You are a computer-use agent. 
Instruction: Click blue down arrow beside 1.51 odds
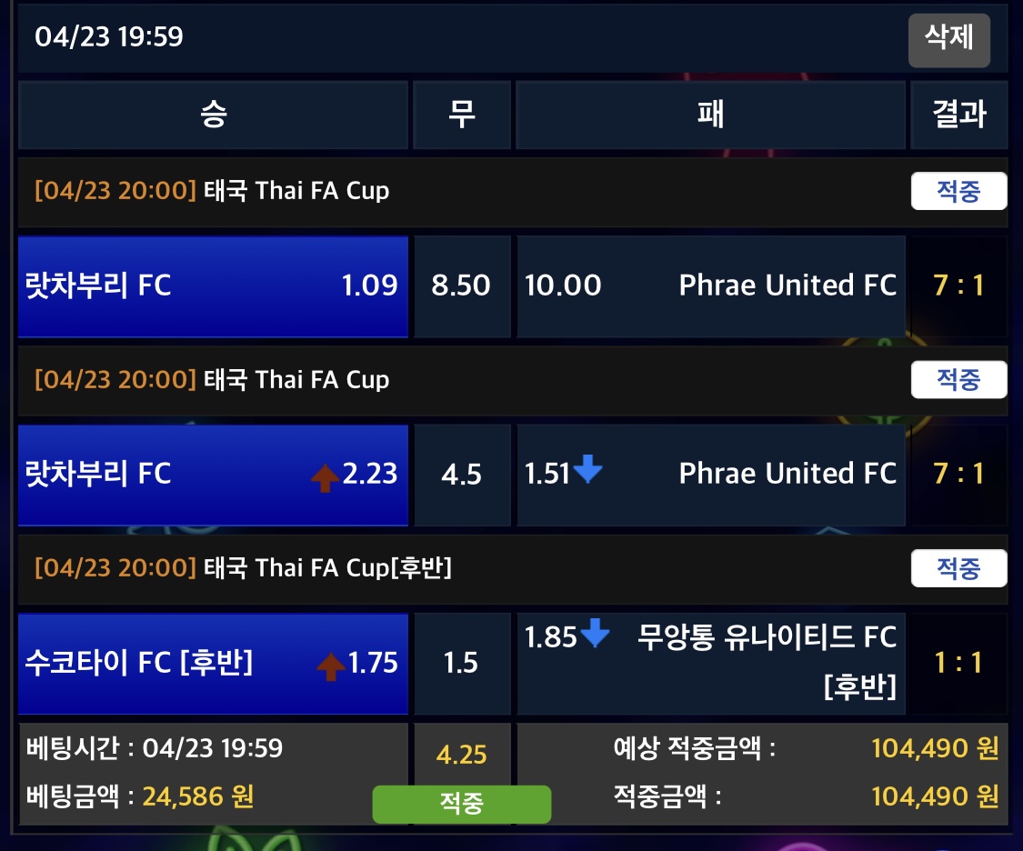click(588, 470)
